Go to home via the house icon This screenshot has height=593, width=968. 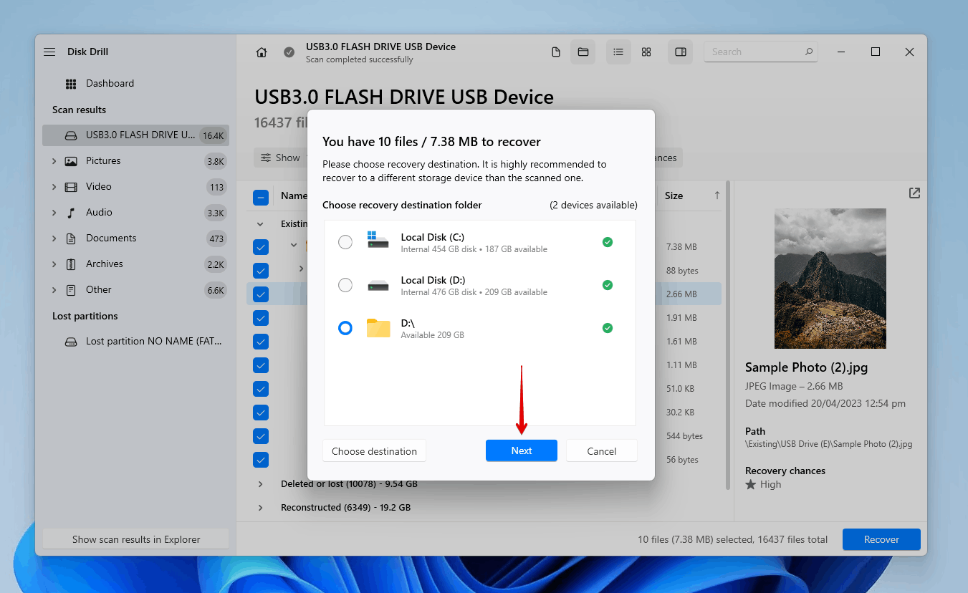(x=262, y=52)
